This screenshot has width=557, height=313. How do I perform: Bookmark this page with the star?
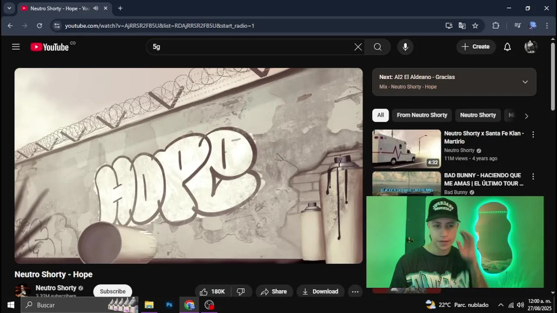pyautogui.click(x=475, y=26)
